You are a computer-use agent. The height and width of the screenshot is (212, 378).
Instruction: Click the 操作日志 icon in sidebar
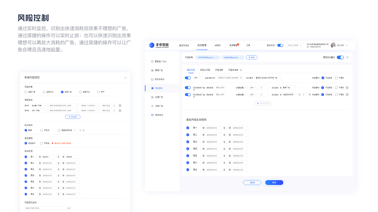pos(152,115)
